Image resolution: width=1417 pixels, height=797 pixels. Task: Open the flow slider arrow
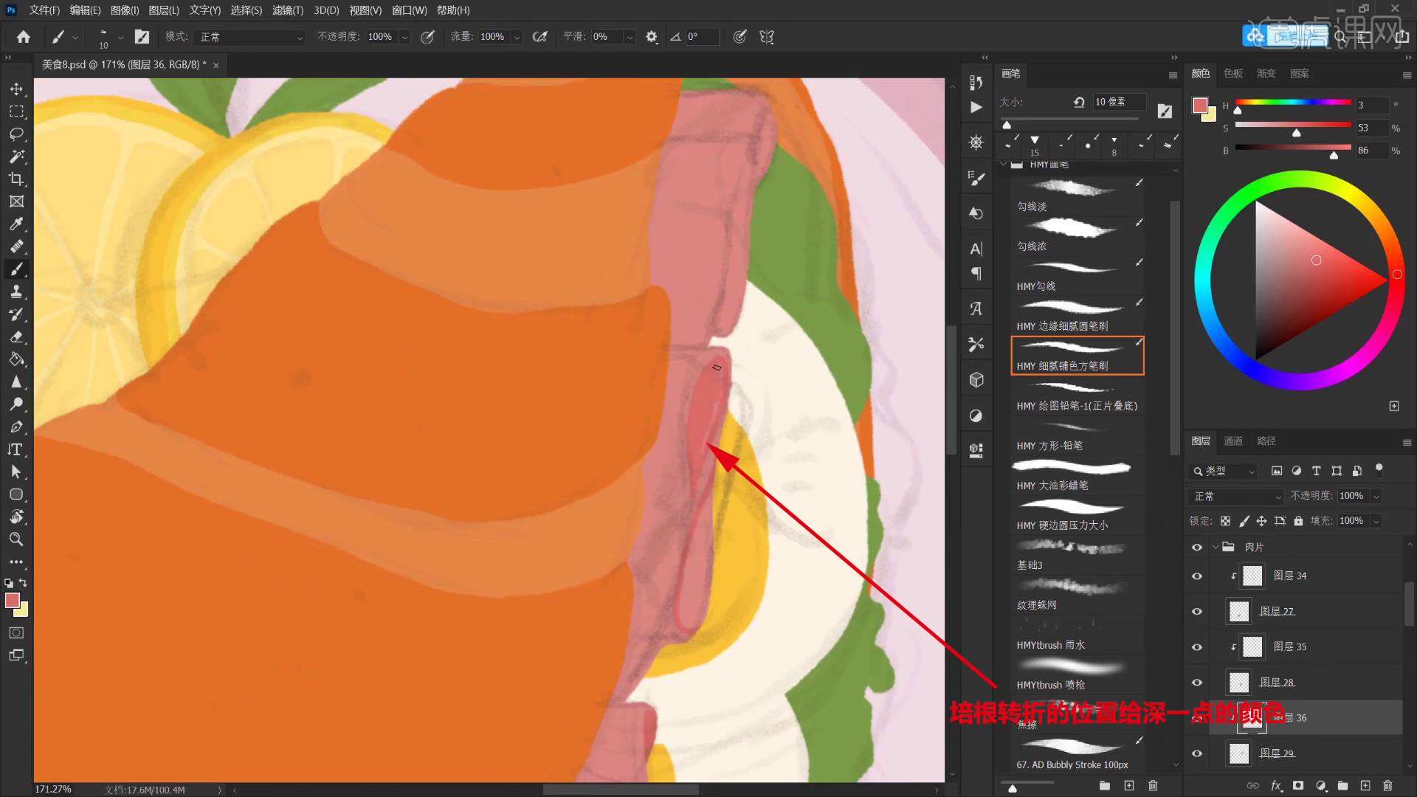(517, 37)
